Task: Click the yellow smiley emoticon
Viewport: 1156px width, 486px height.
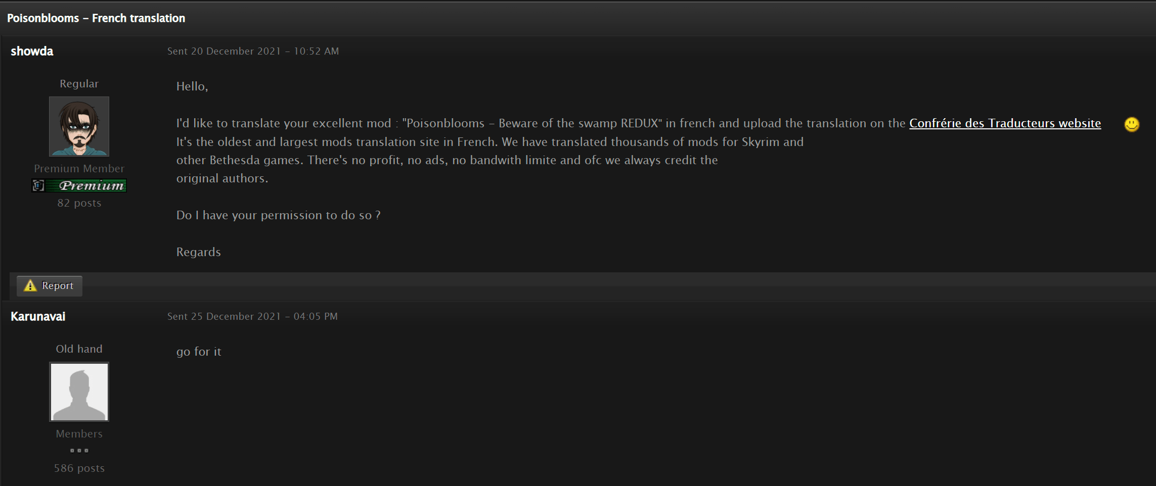Action: (1132, 124)
